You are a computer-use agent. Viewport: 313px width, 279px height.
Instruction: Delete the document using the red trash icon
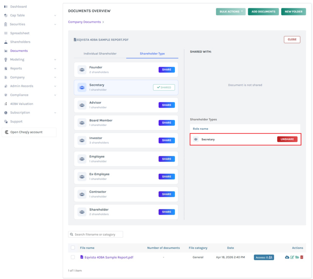point(302,257)
